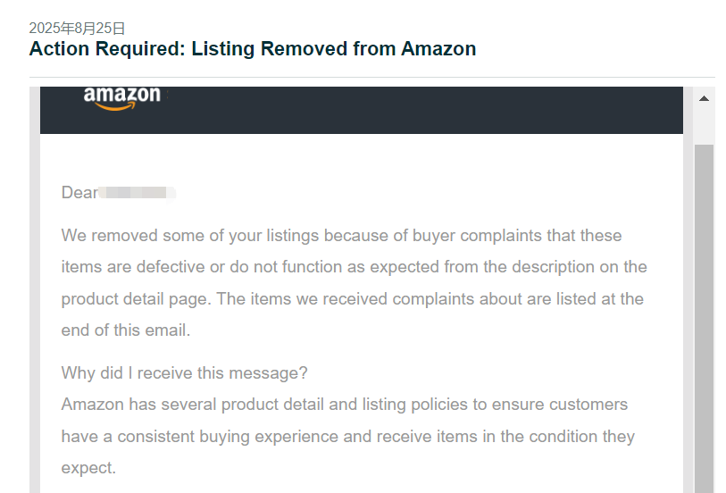Click the blurred recipient name
The image size is (726, 493).
[x=137, y=193]
